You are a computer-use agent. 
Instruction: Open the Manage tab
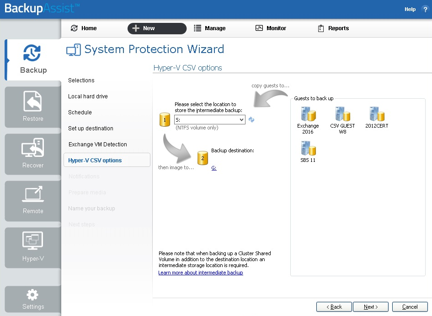210,28
